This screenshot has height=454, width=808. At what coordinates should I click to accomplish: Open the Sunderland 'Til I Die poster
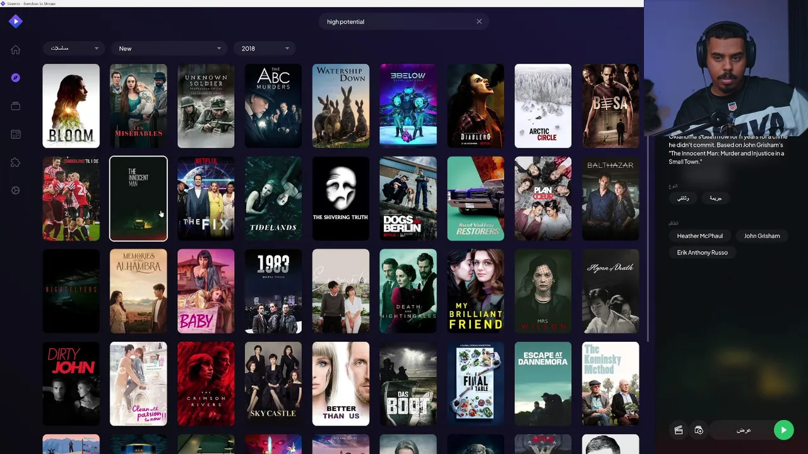(71, 199)
